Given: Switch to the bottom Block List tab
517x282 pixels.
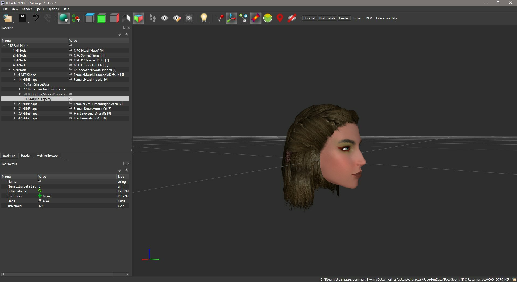Looking at the screenshot, I should (9, 156).
